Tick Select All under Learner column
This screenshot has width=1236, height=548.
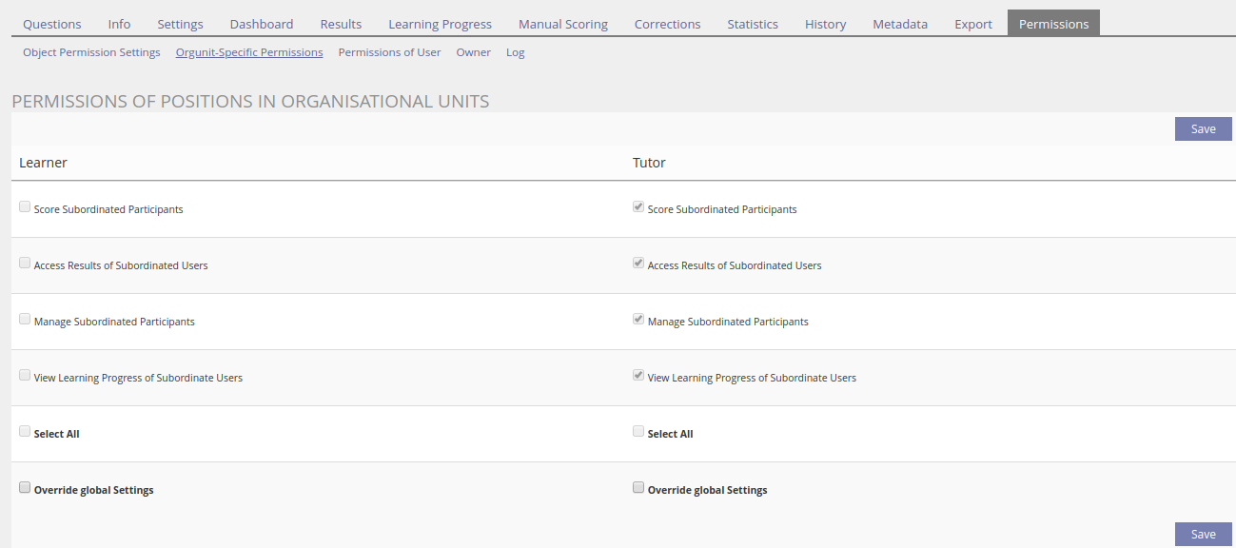pyautogui.click(x=25, y=431)
